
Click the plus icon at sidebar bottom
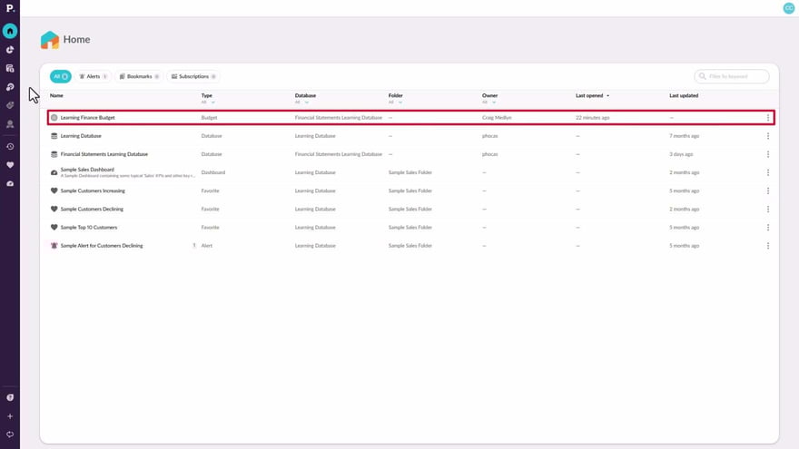point(10,416)
